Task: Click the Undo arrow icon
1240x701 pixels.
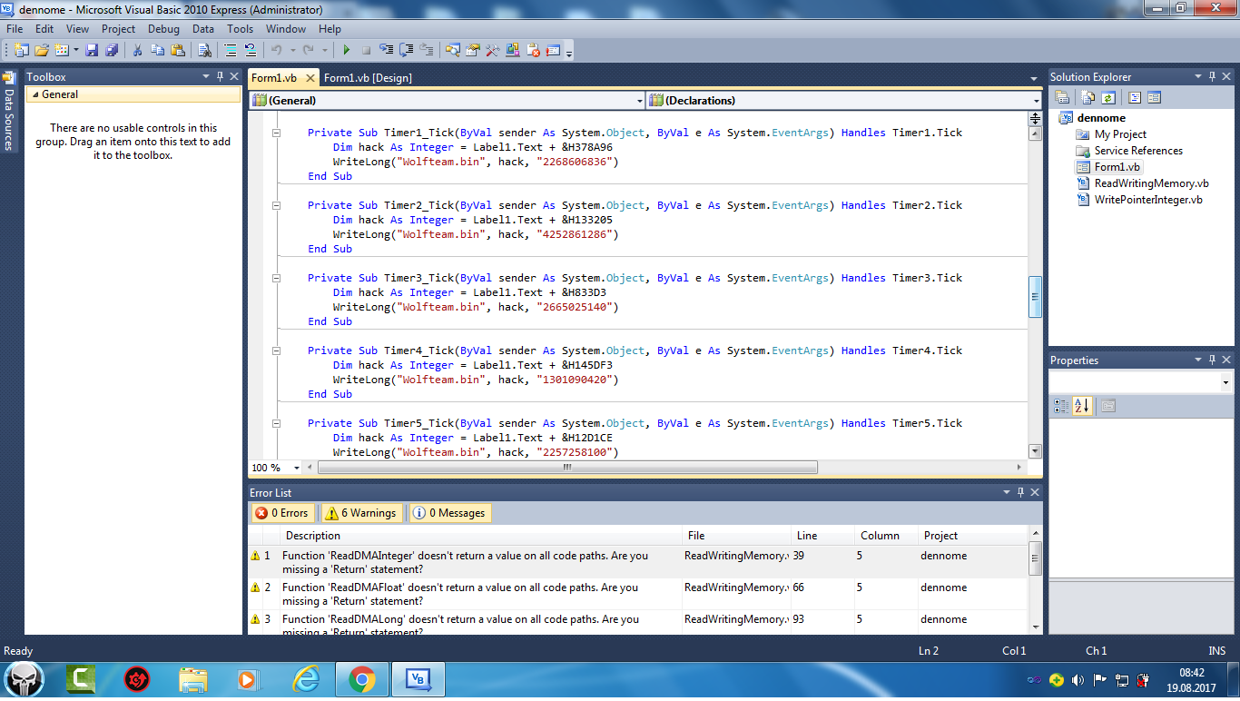Action: [277, 50]
